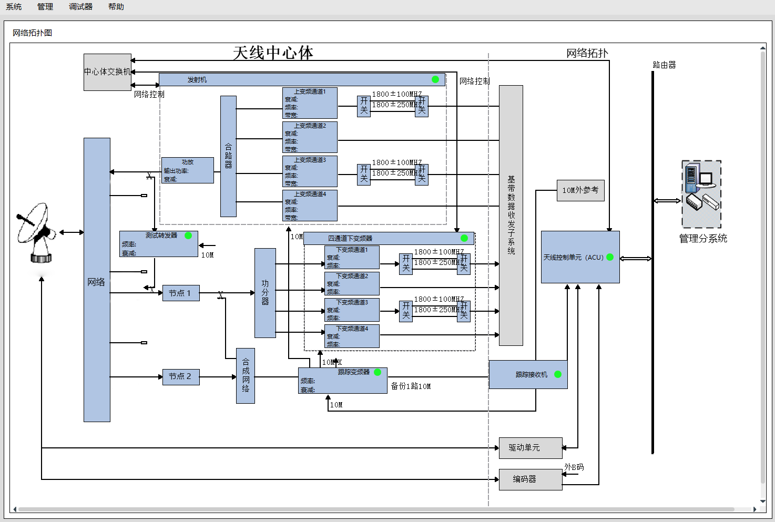Click the 四通道下变频器 title bar

pos(389,238)
